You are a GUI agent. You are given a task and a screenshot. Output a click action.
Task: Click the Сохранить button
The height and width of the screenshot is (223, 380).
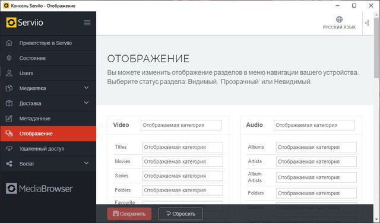pyautogui.click(x=129, y=214)
